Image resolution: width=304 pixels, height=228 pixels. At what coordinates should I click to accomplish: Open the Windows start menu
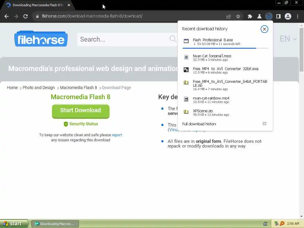[14, 224]
